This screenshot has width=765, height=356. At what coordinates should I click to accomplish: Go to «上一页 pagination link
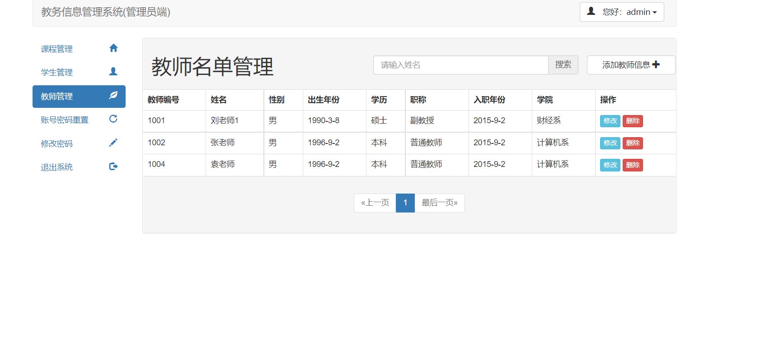pos(375,203)
